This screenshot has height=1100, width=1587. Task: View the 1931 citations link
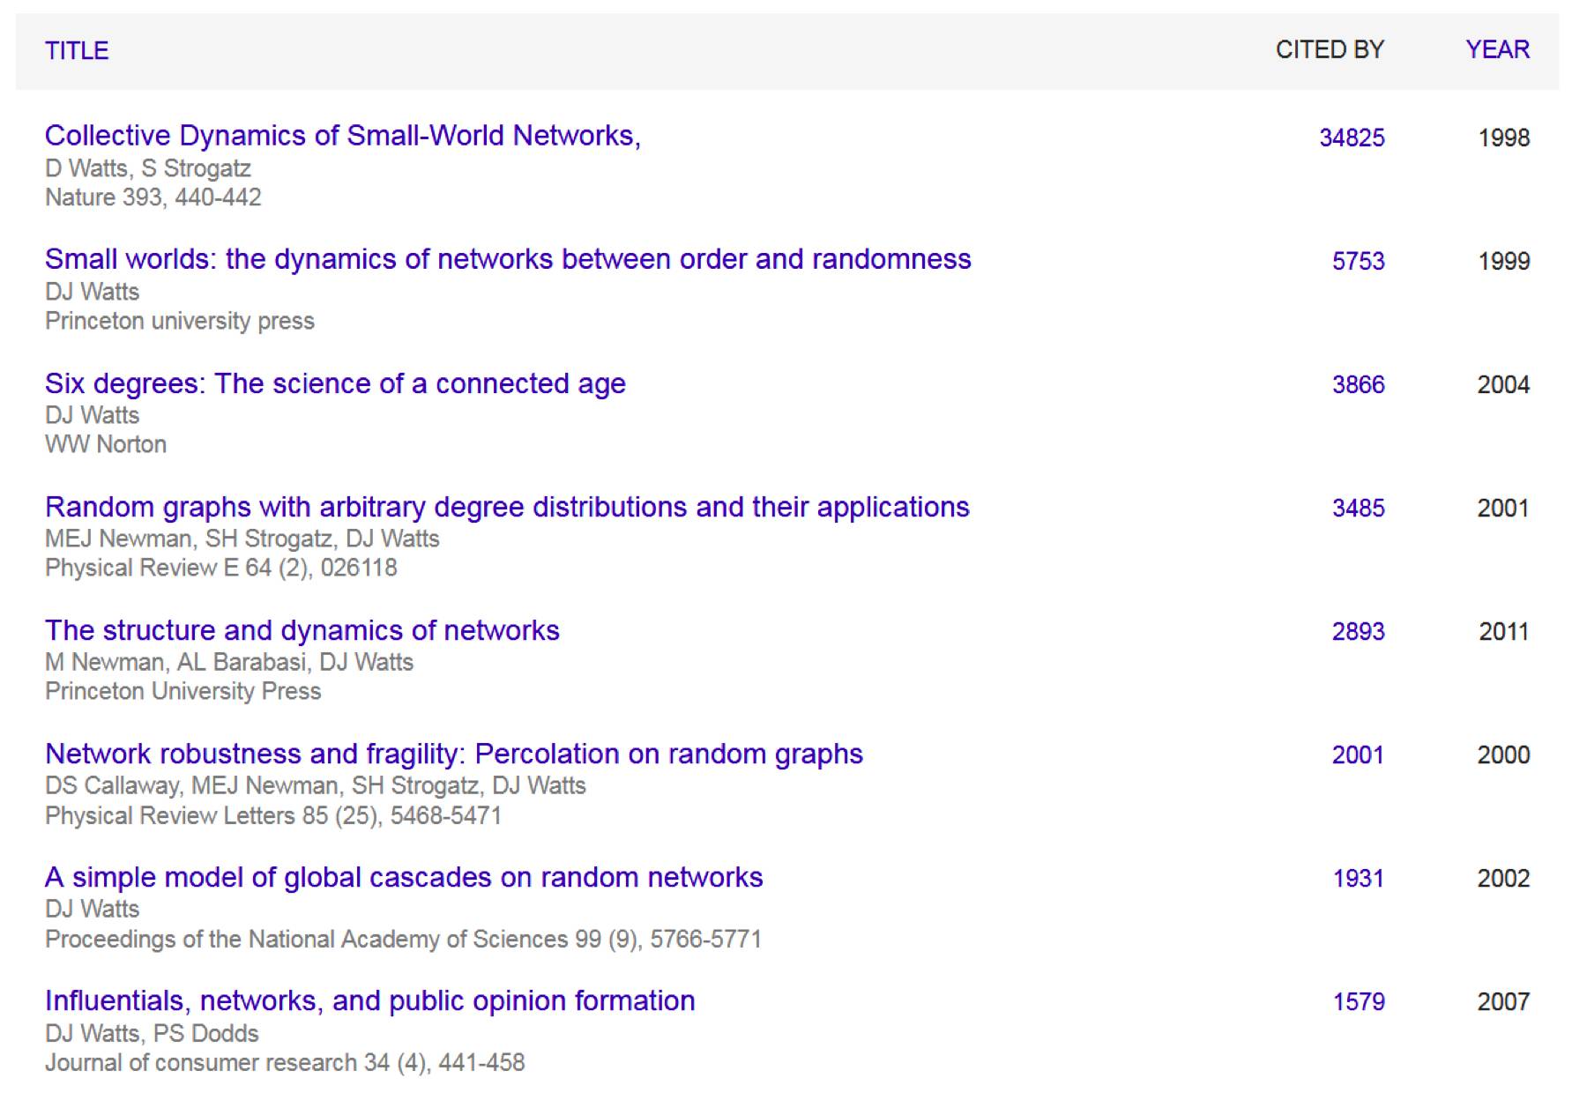point(1358,878)
